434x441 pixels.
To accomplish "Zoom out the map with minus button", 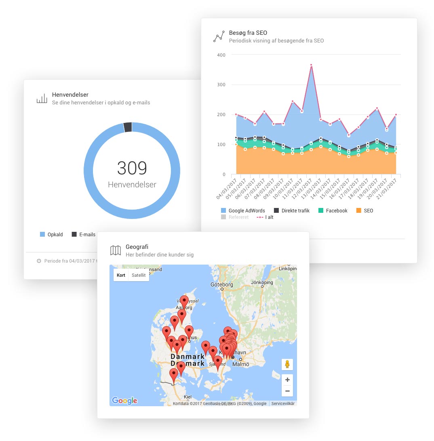I will pyautogui.click(x=287, y=391).
